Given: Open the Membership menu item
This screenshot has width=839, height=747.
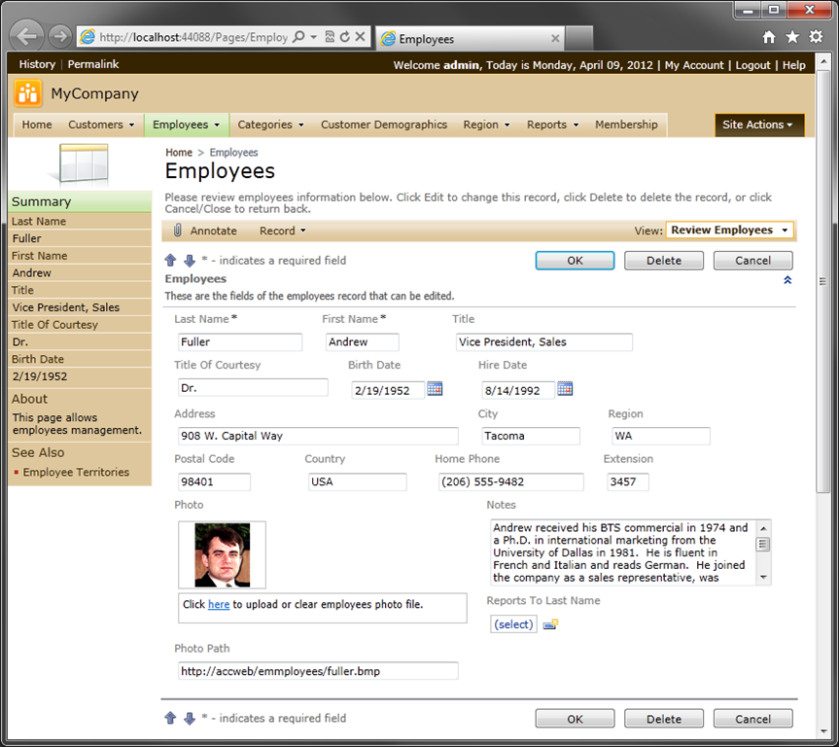Looking at the screenshot, I should tap(626, 124).
